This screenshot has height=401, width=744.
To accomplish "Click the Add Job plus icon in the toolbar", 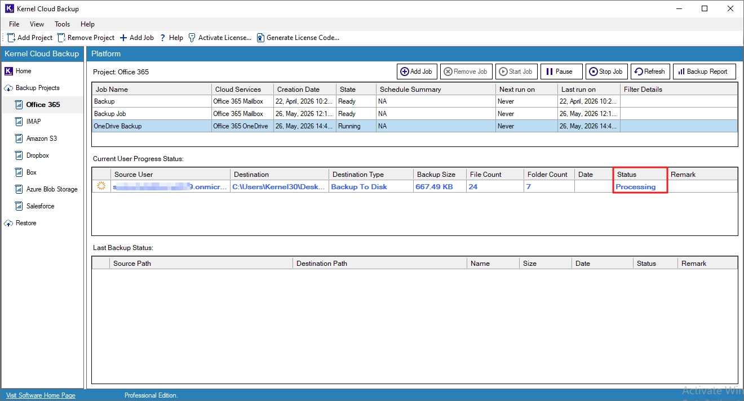I will (x=123, y=38).
